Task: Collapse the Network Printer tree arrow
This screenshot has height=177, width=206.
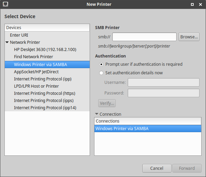Action: 7,42
